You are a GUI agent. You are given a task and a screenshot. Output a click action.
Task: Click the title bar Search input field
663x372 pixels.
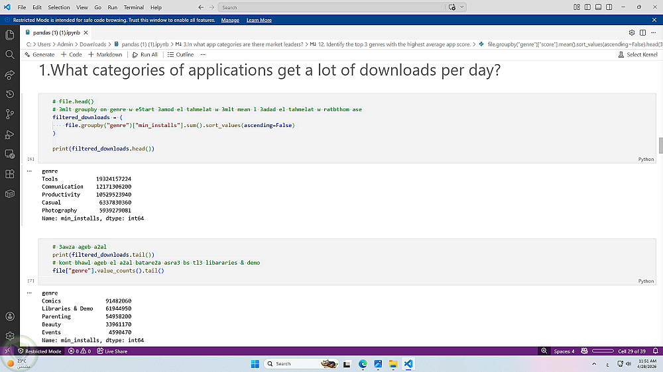pyautogui.click(x=331, y=7)
